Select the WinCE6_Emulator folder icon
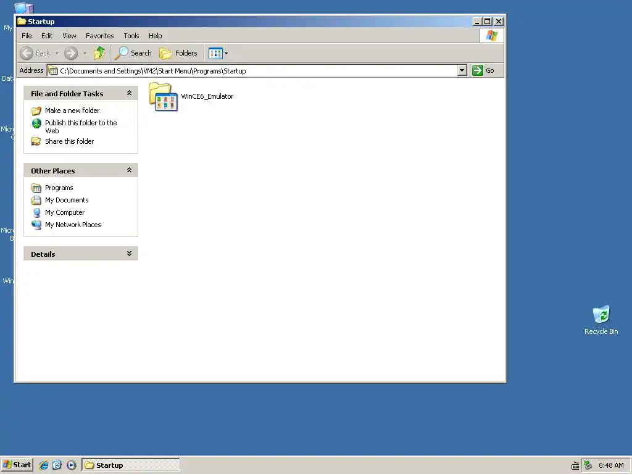This screenshot has width=632, height=474. point(163,96)
